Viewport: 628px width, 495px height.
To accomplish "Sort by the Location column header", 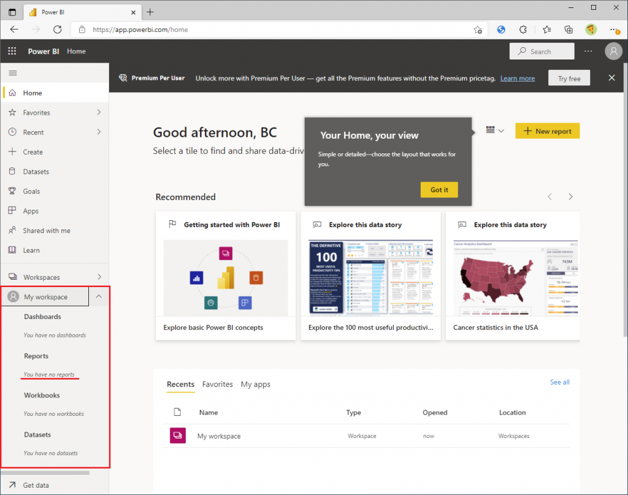I will 512,412.
